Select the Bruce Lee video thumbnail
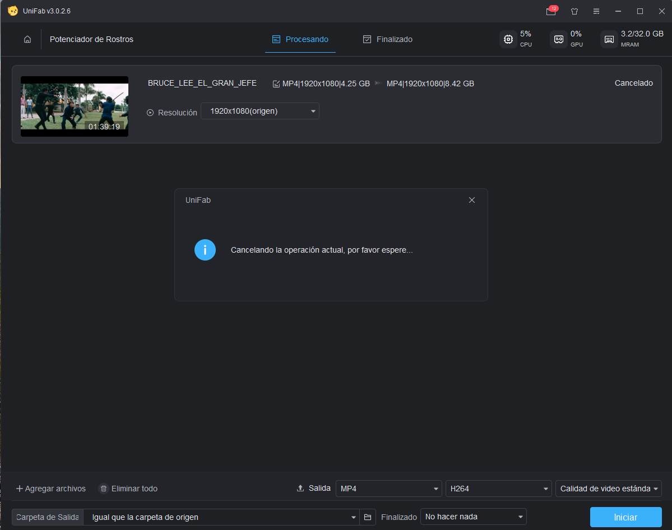 [75, 106]
